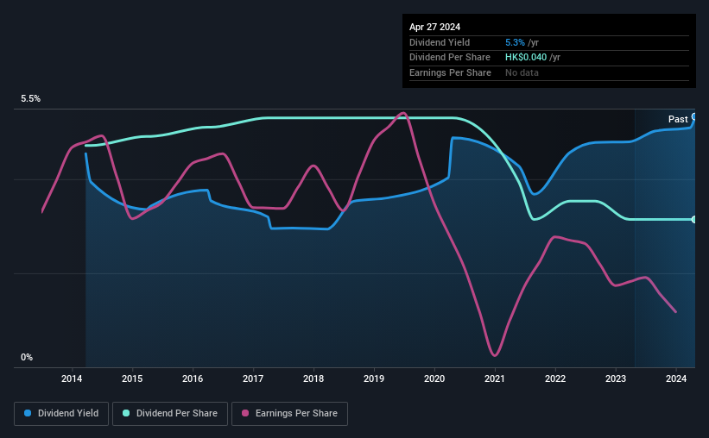Click the blue Dividend Yield legend dot
709x438 pixels.
pyautogui.click(x=28, y=413)
